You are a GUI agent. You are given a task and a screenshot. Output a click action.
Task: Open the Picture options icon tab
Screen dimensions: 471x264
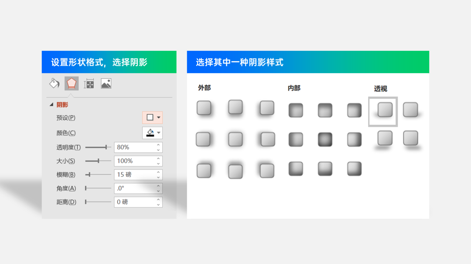point(106,84)
